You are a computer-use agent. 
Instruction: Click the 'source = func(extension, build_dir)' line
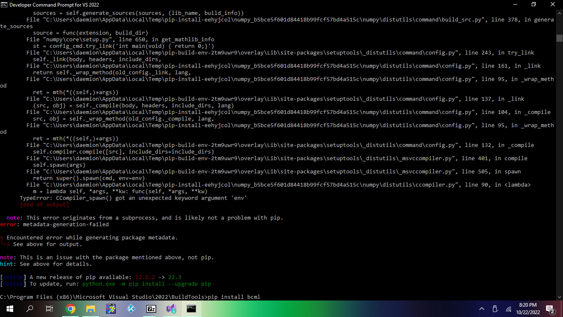(91, 33)
